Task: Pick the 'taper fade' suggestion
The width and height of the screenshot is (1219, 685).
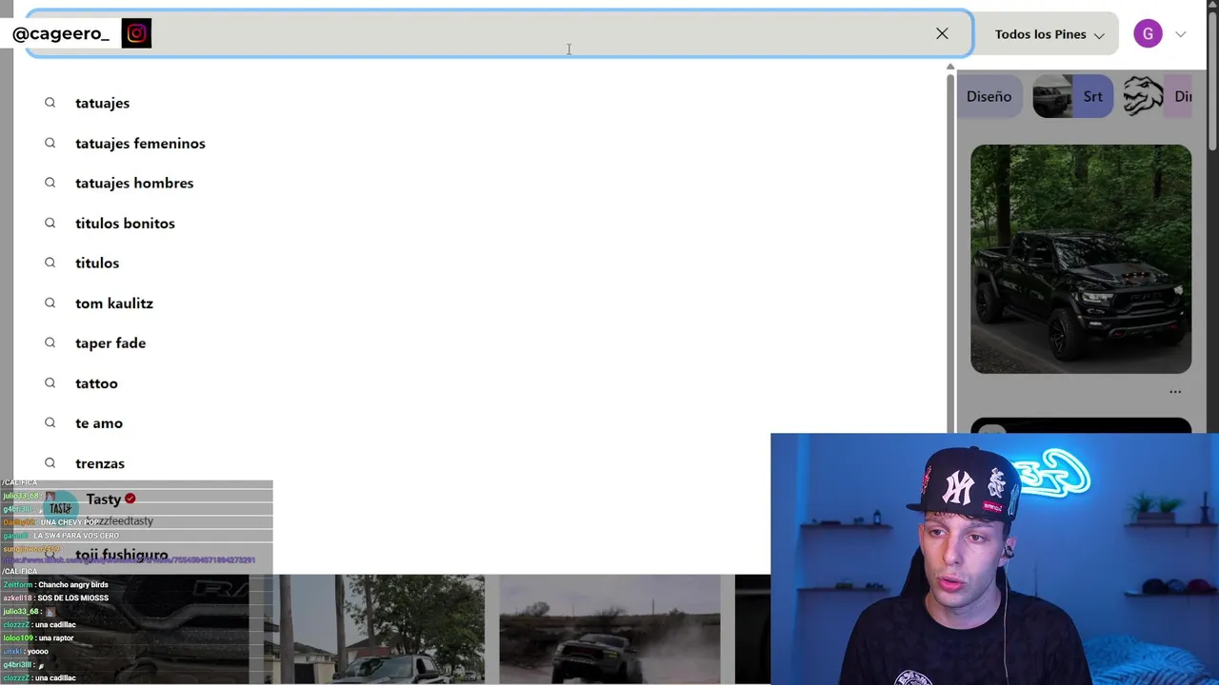Action: click(110, 342)
